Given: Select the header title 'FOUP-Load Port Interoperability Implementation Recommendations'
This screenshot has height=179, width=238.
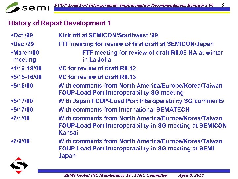Looking at the screenshot, I should 120,5.
